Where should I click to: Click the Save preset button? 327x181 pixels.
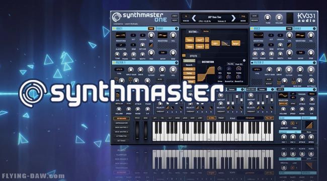coord(254,16)
